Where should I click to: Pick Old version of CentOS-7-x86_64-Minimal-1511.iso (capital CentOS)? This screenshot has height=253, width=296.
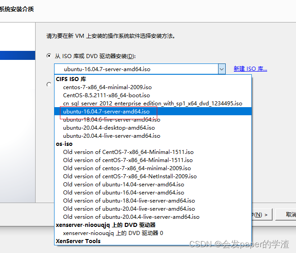coord(153,152)
